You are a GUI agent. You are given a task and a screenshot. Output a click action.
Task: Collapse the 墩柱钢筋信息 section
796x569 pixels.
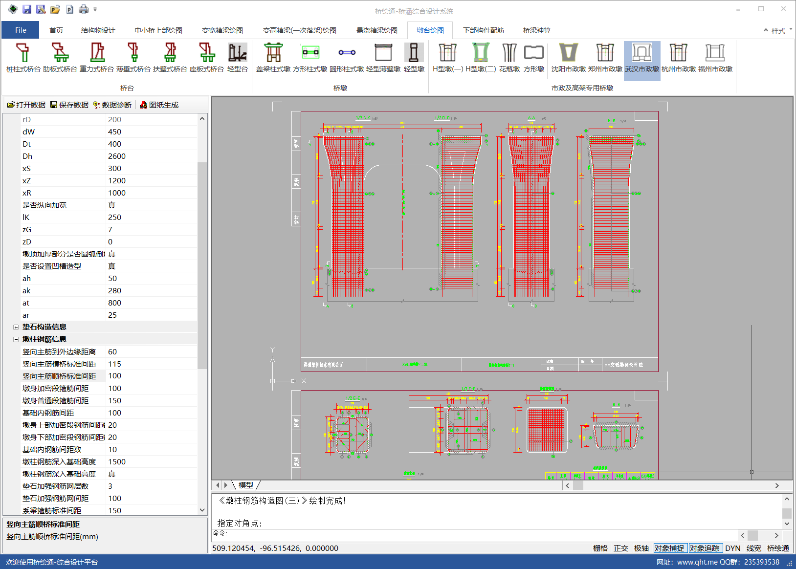[x=16, y=339]
